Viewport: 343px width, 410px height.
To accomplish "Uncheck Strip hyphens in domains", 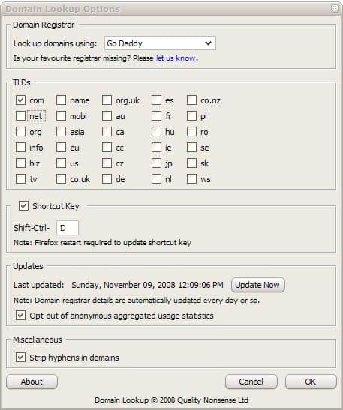I will coord(20,358).
